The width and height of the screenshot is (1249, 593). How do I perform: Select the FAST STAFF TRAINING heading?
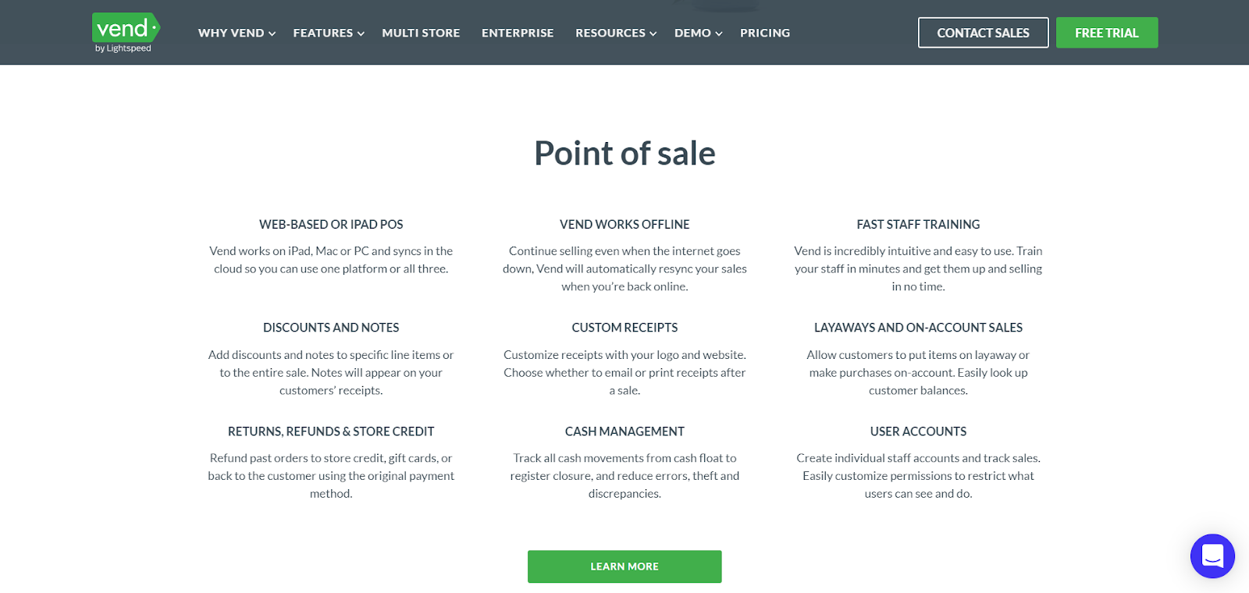(918, 224)
